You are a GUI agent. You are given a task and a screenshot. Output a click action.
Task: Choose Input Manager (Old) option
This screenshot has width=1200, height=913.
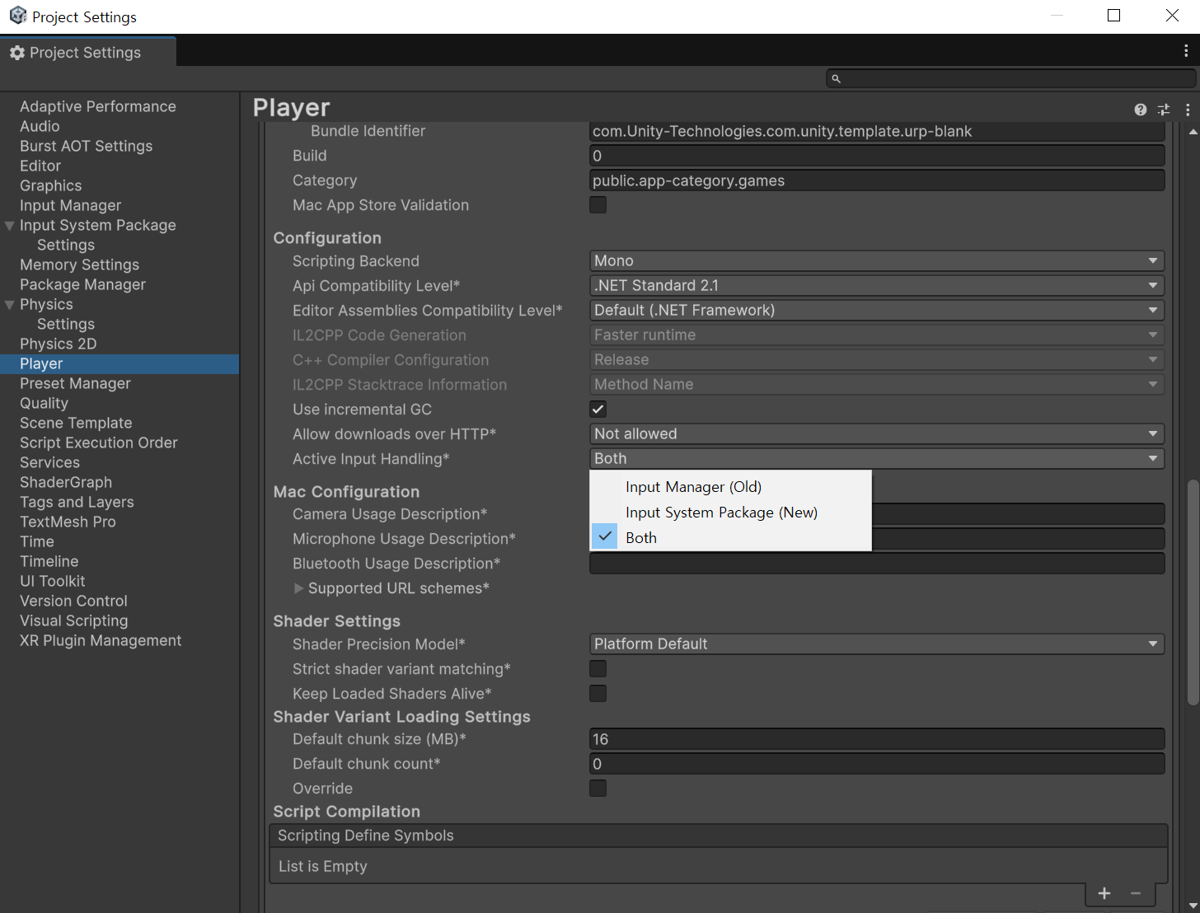(x=730, y=486)
